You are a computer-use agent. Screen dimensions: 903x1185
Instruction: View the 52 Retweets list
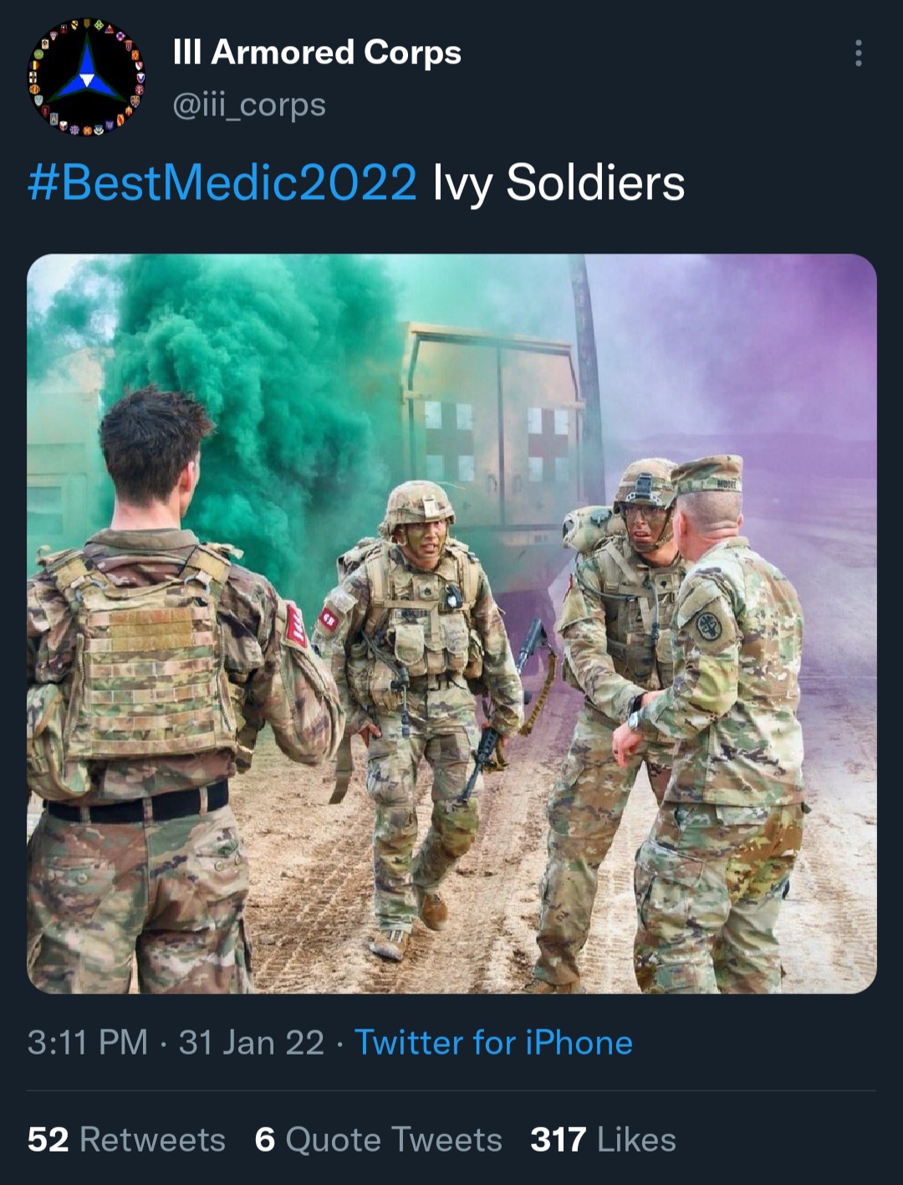coord(126,1140)
